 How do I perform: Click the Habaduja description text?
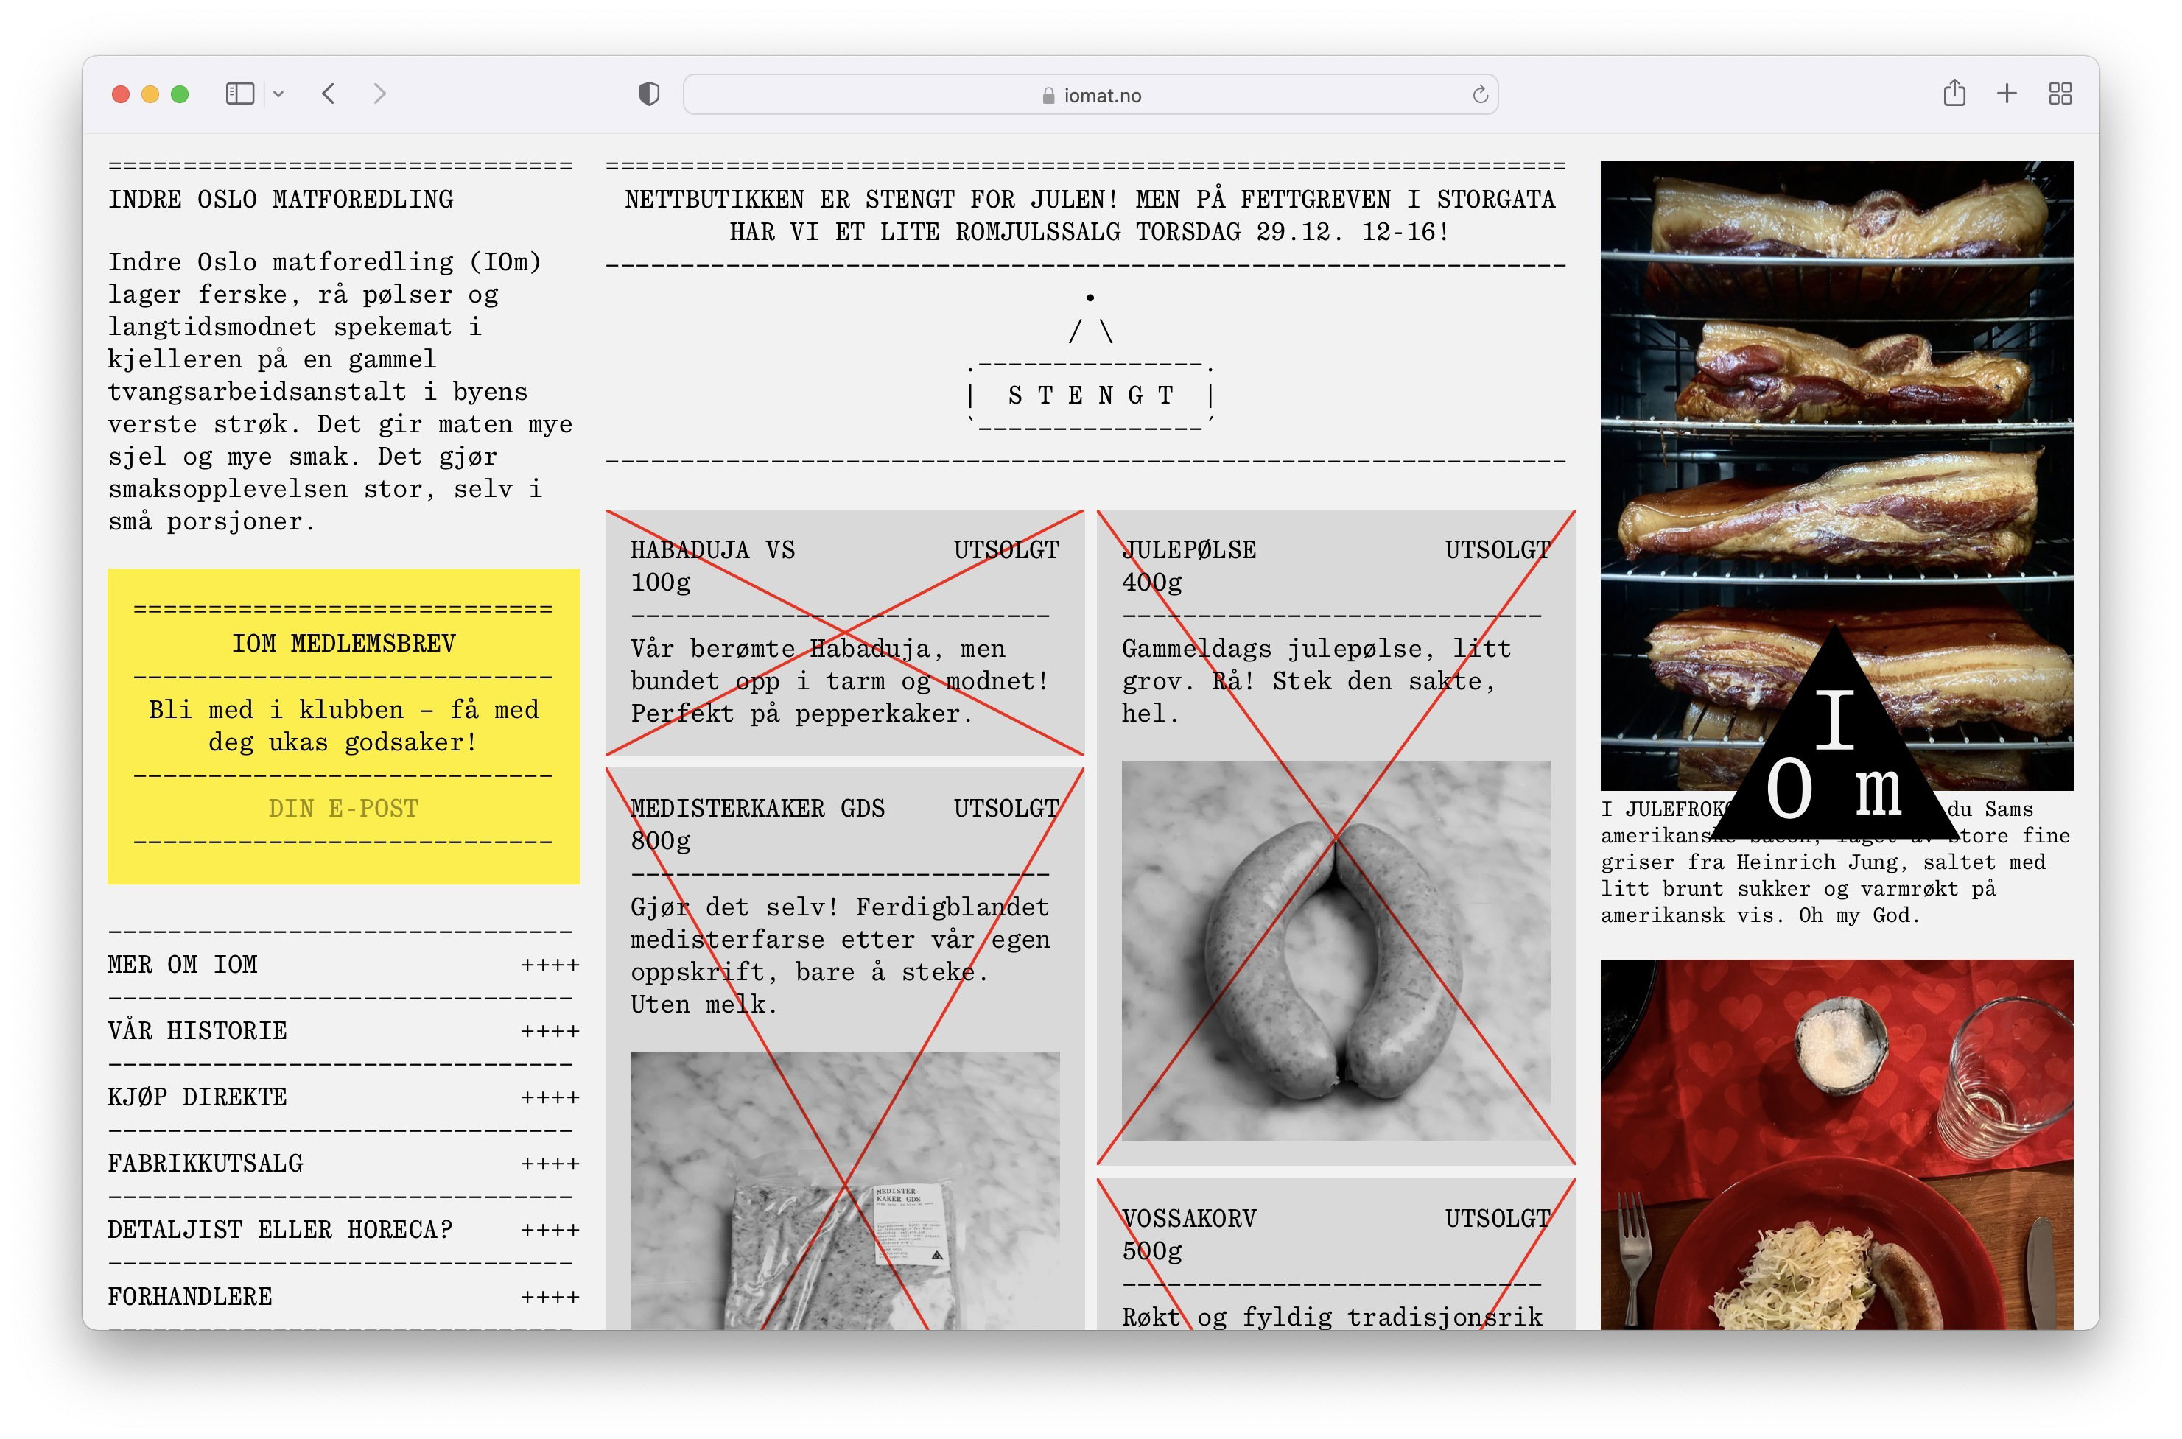[839, 681]
